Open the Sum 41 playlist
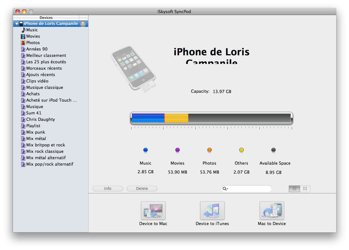 click(x=34, y=113)
